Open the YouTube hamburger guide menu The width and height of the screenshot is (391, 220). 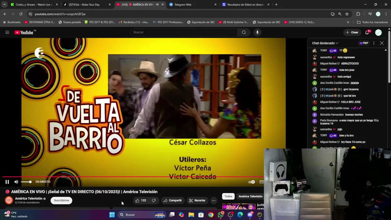7,32
